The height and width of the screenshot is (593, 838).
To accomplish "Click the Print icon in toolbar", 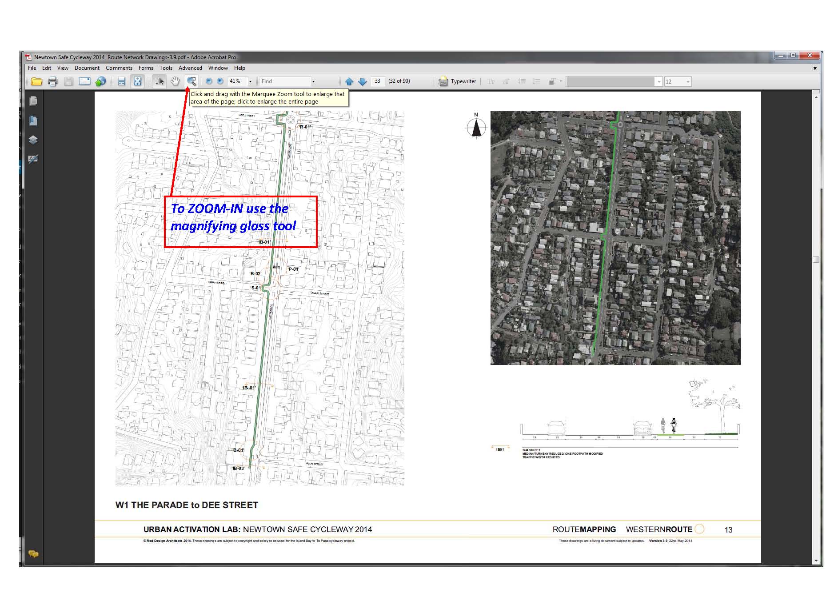I will (x=53, y=81).
